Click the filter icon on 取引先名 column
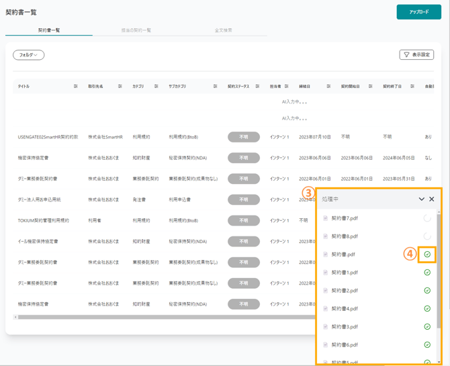The width and height of the screenshot is (450, 366). (120, 87)
